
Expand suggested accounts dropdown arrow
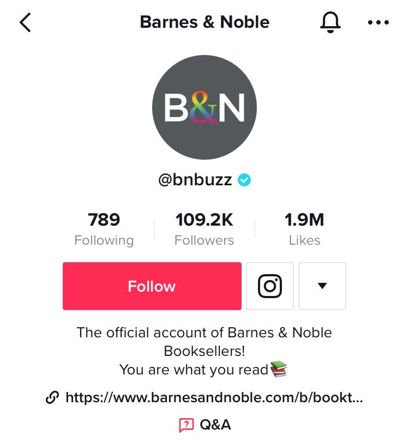(322, 286)
